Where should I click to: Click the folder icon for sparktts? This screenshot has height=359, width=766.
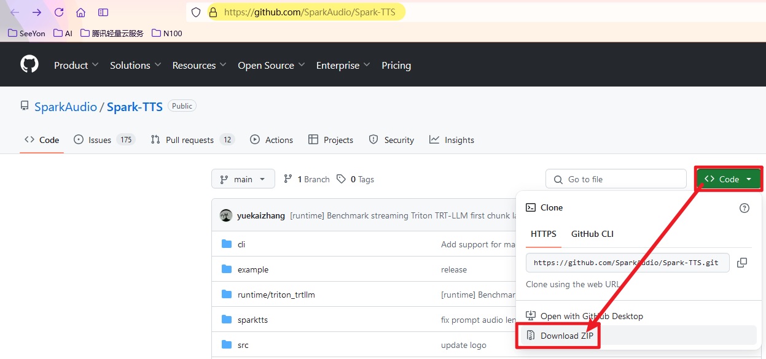pyautogui.click(x=227, y=320)
